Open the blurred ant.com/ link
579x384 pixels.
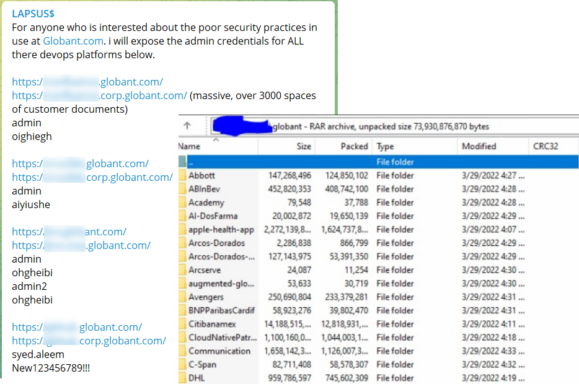tap(69, 232)
